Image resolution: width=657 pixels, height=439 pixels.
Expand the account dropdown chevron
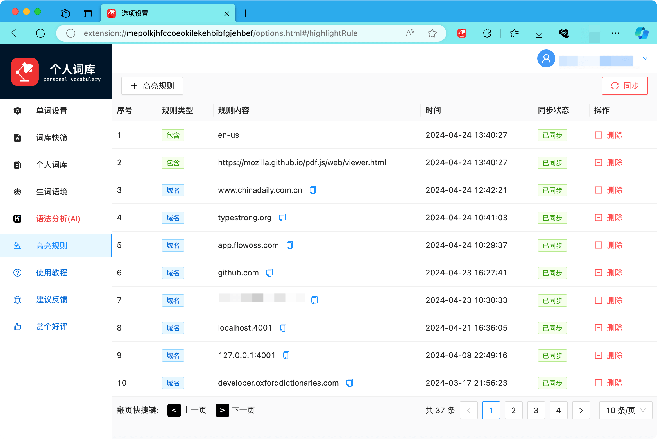click(645, 58)
